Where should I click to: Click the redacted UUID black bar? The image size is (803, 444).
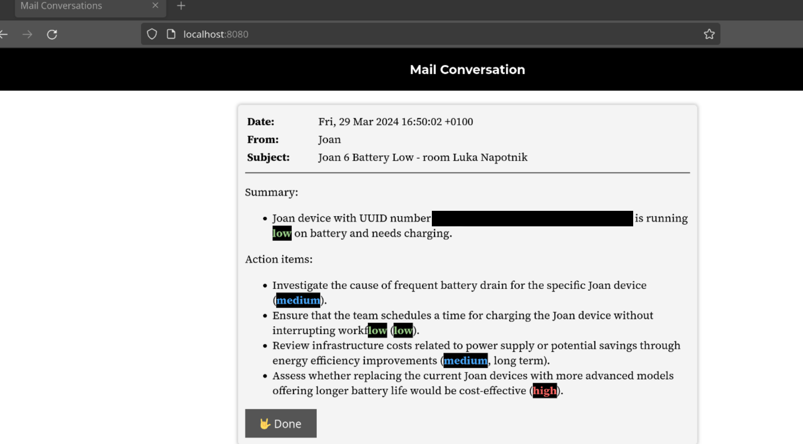[532, 219]
